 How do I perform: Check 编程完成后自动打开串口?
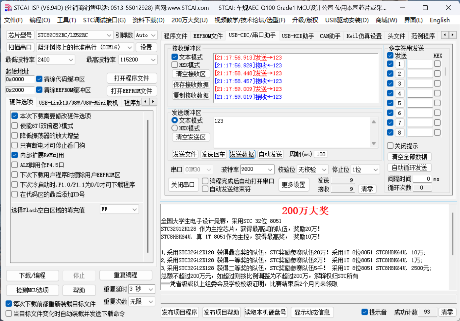click(x=205, y=181)
